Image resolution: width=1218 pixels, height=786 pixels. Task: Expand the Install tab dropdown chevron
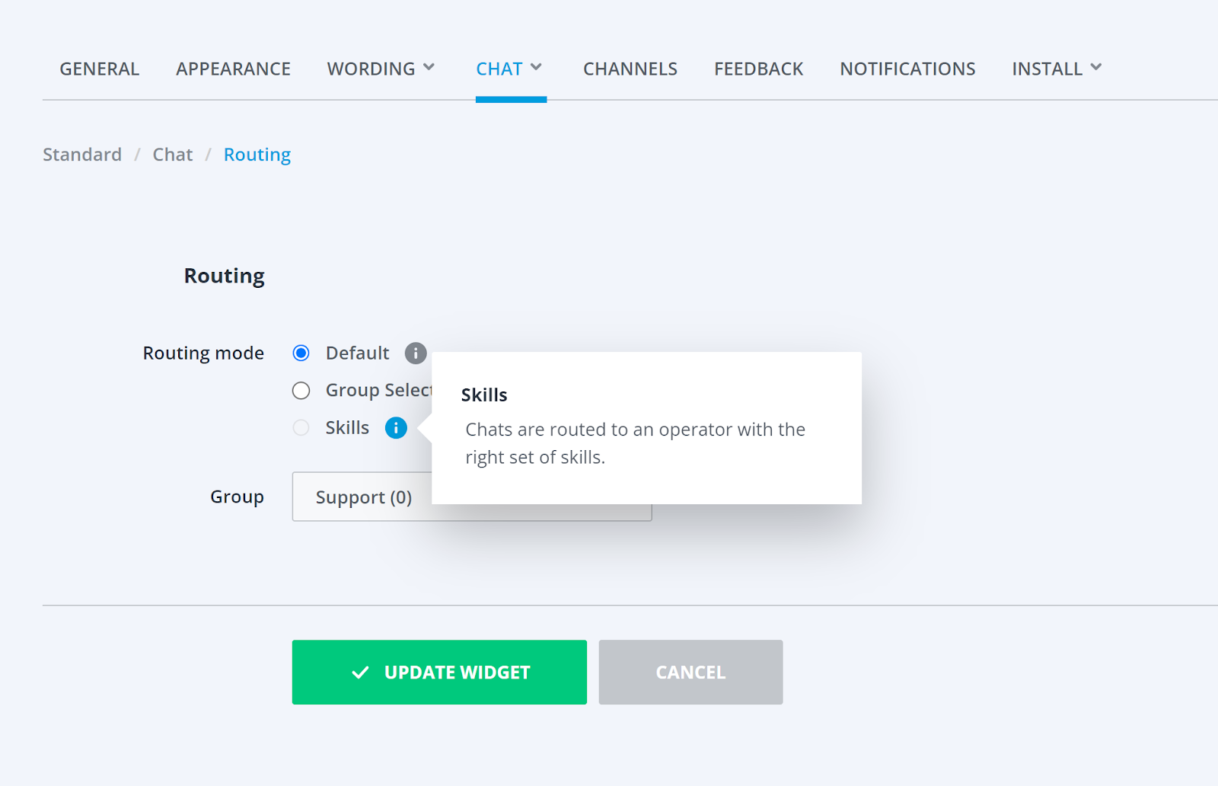(1096, 68)
